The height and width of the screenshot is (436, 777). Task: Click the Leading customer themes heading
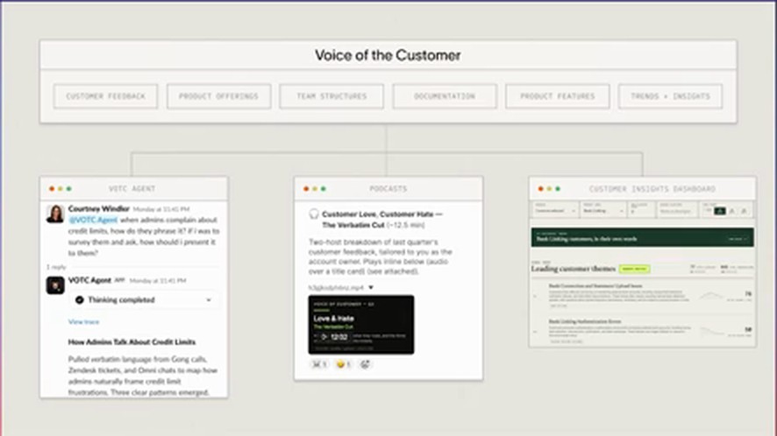point(574,269)
